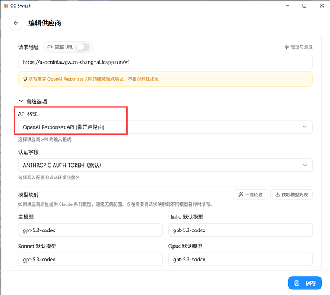Click the request URL input field
The image size is (330, 295).
[165, 62]
